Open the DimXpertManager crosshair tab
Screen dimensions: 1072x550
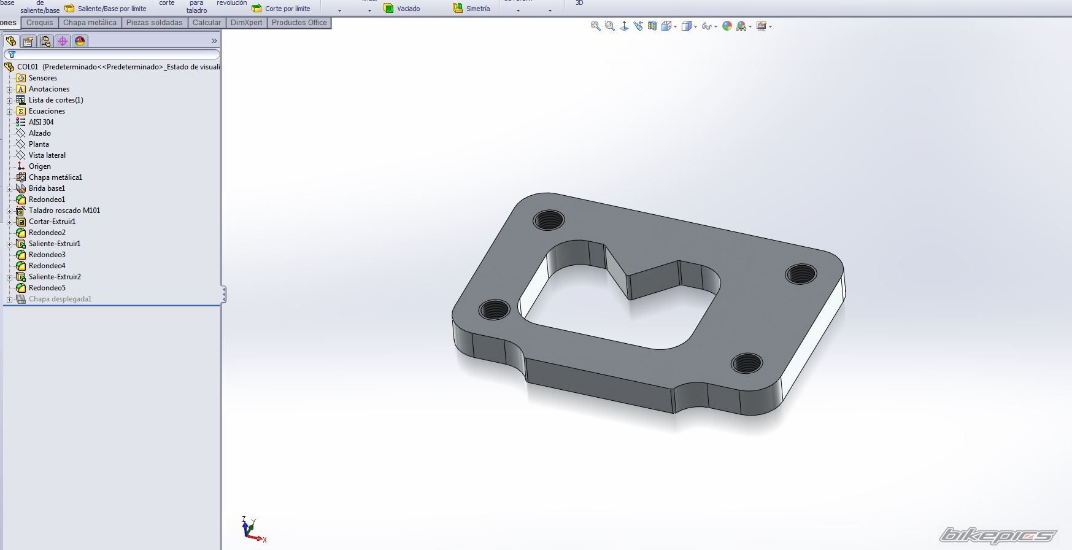[63, 41]
